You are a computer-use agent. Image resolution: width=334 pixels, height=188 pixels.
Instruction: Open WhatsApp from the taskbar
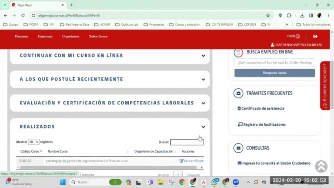click(x=215, y=182)
